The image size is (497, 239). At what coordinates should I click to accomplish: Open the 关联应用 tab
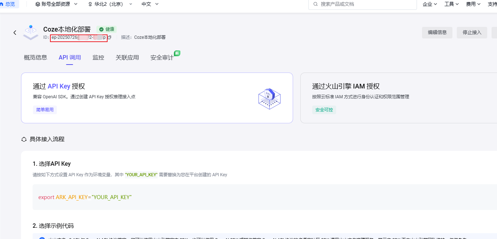pos(127,57)
